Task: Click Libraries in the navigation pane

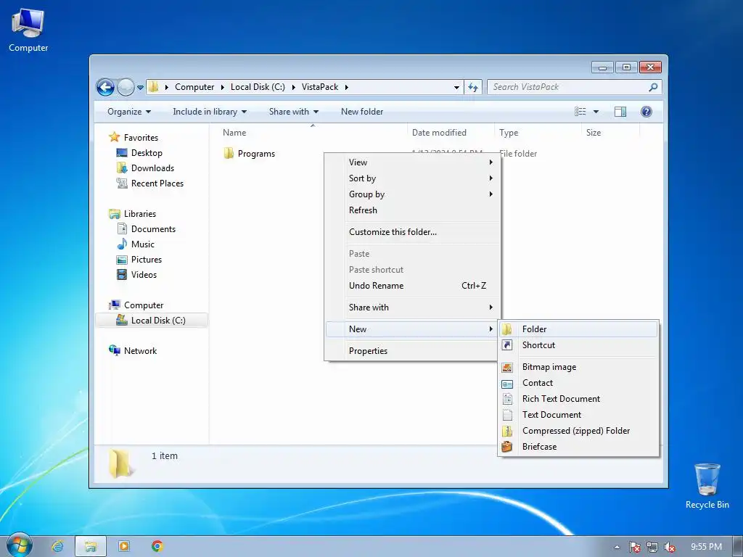Action: pyautogui.click(x=140, y=214)
